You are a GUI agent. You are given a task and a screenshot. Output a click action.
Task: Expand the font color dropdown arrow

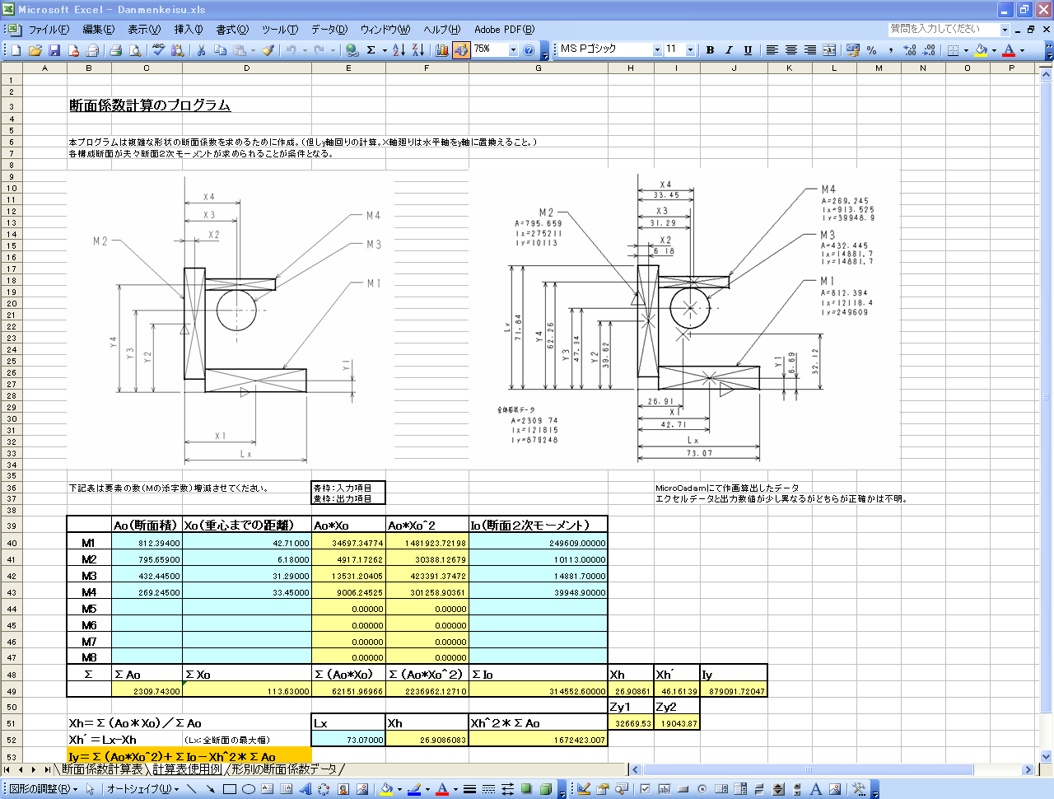[1022, 50]
